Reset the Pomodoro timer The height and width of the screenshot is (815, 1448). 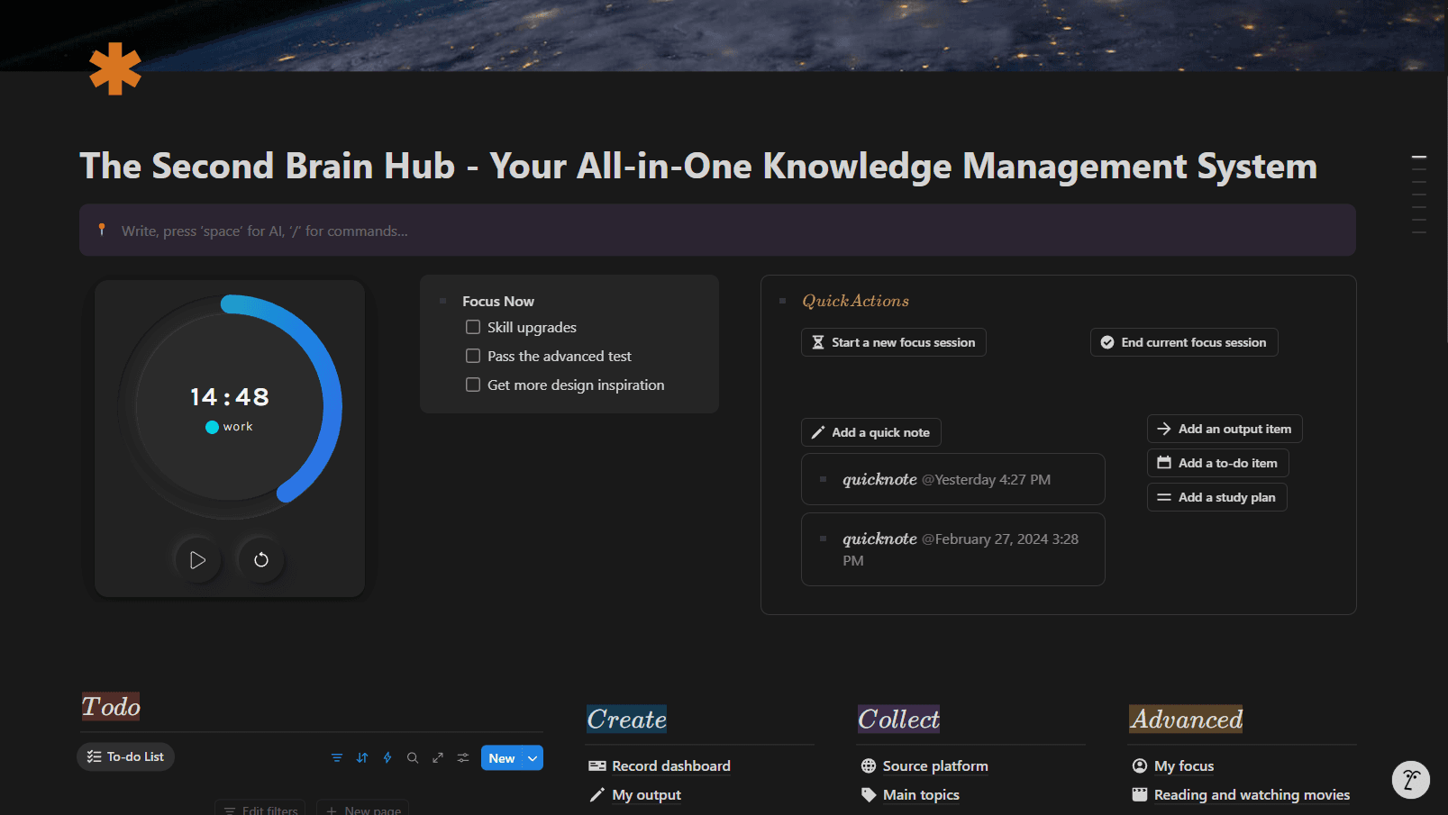tap(261, 560)
